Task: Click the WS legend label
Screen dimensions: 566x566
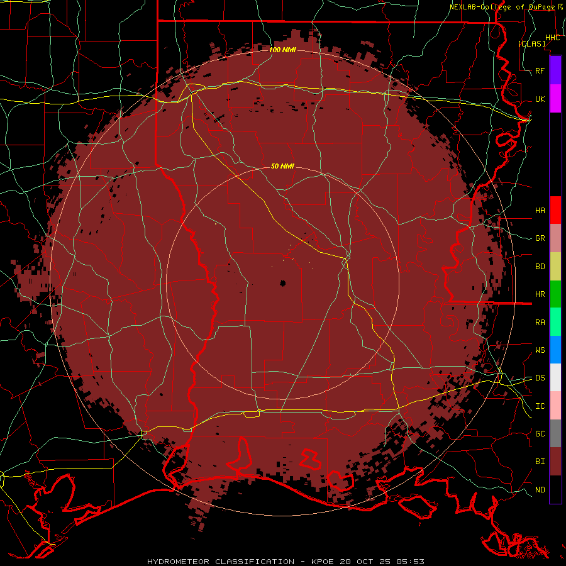Action: tap(540, 350)
